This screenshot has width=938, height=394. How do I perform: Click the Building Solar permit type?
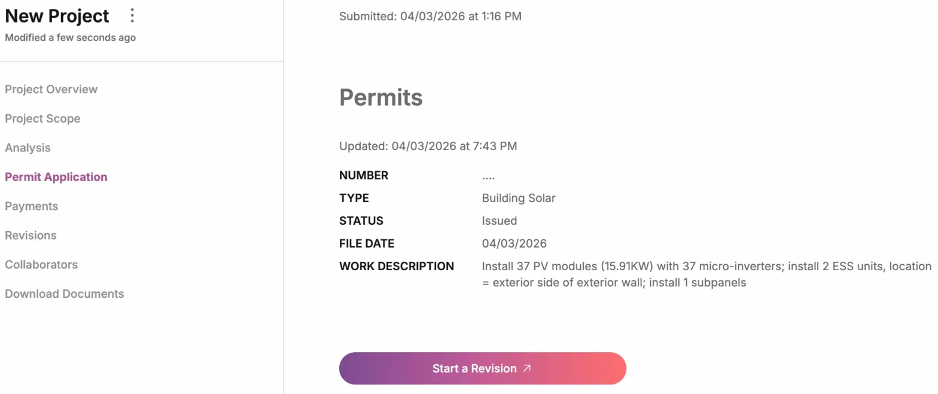pyautogui.click(x=519, y=198)
